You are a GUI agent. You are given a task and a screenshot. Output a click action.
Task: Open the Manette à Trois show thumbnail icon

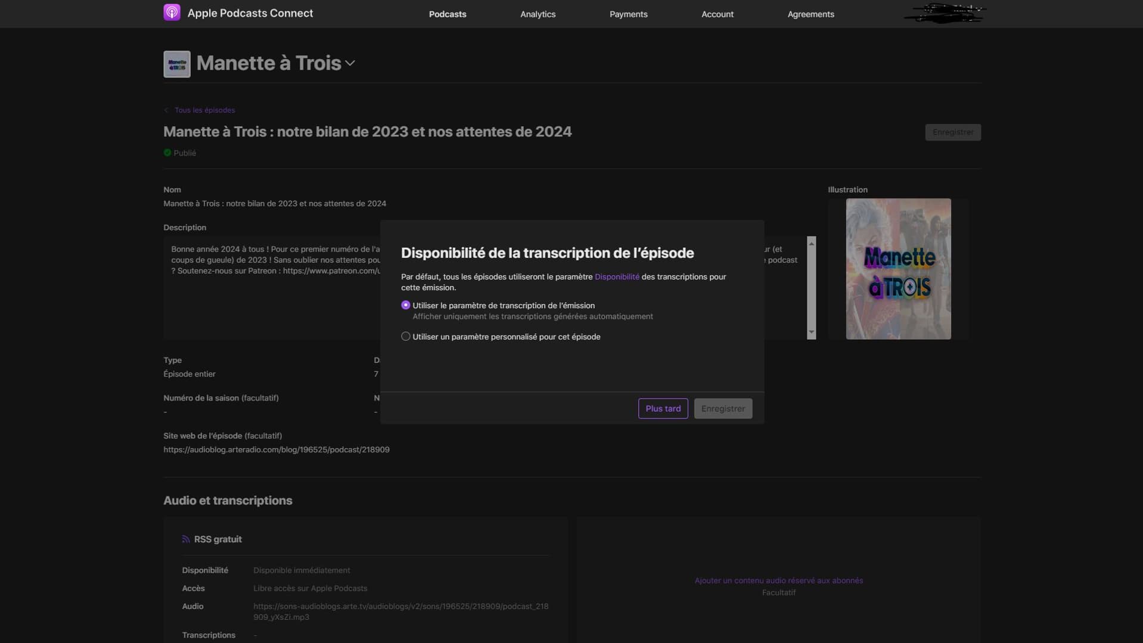click(x=177, y=64)
